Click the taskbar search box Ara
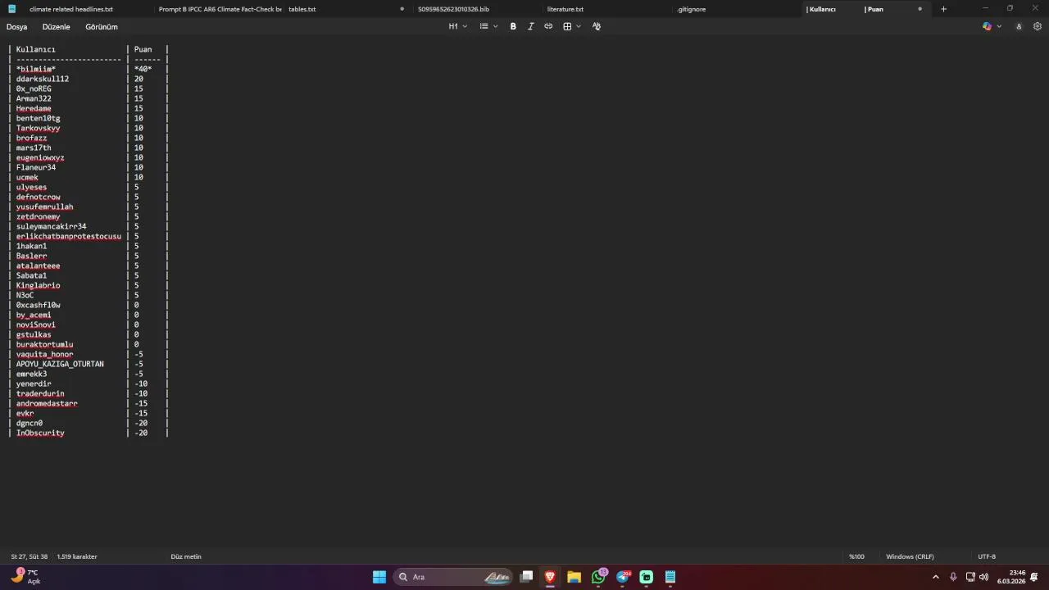Screen dimensions: 1049x590 pos(452,577)
